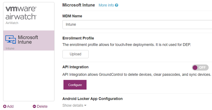Click the minus icon beside Delete
This screenshot has width=212, height=110.
[34, 106]
